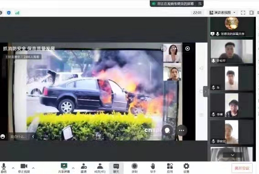Expand the video options arrow next to stop video
The height and width of the screenshot is (174, 259).
[x=33, y=168]
